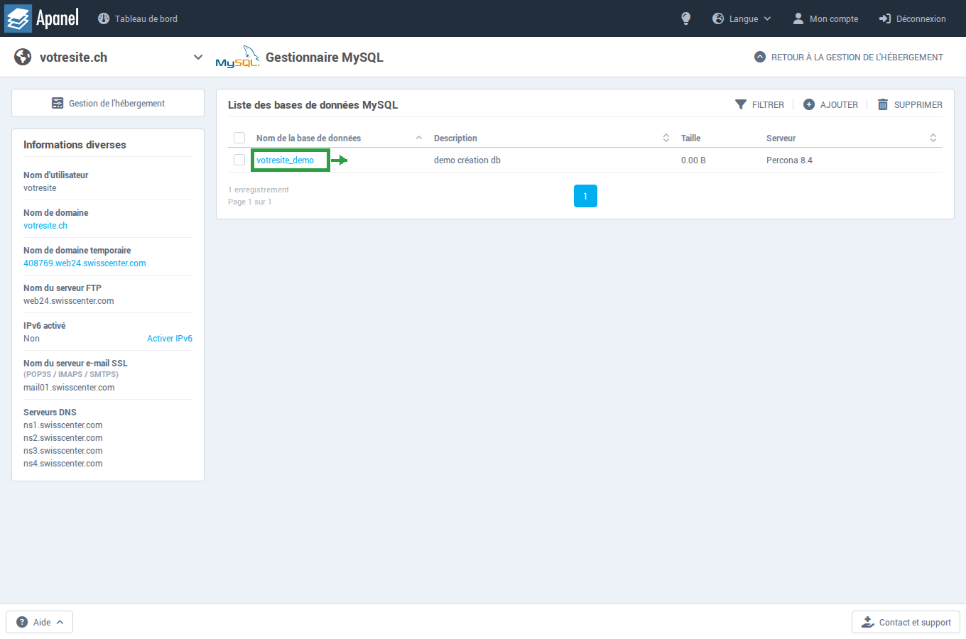Click sort arrows on Serveur column
Viewport: 966px width, 639px height.
pos(933,138)
